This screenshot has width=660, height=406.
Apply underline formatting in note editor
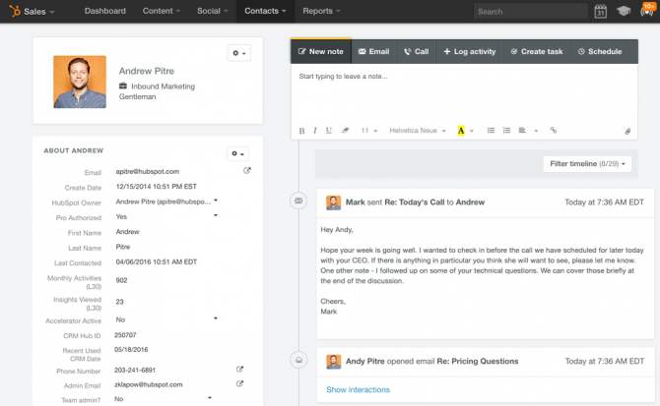click(329, 131)
